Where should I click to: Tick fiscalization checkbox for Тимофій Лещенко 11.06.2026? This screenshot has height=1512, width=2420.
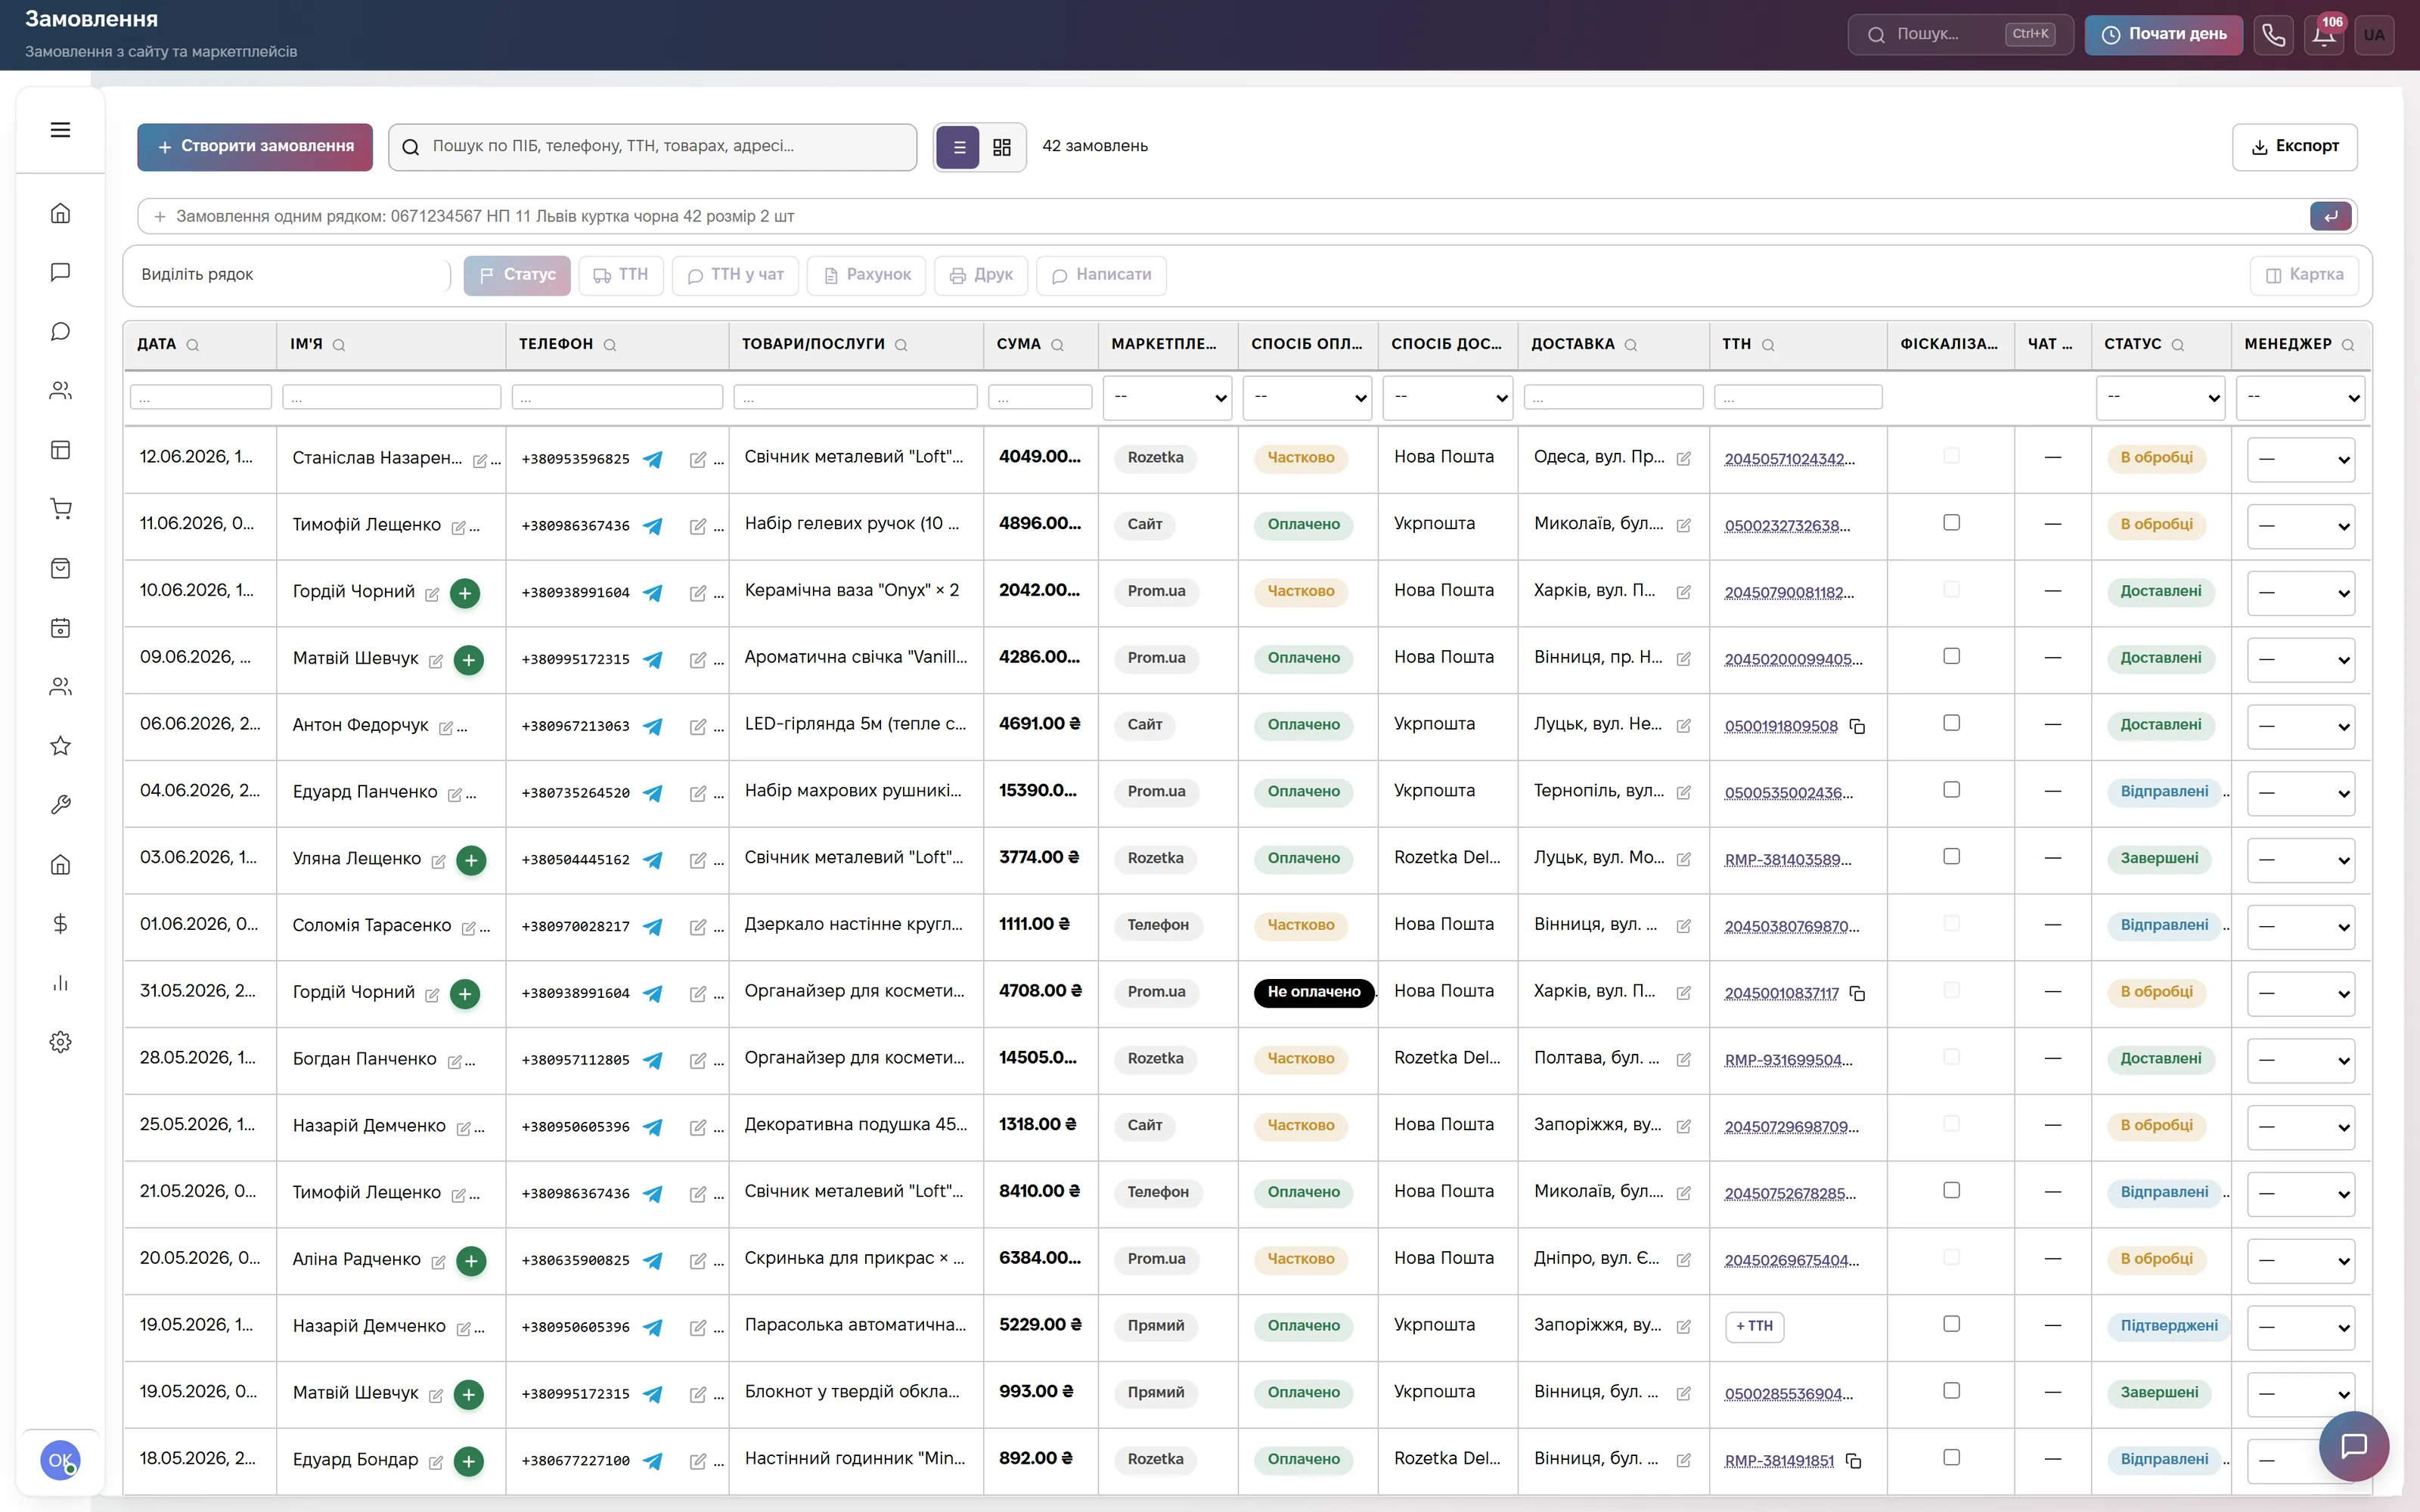pyautogui.click(x=1951, y=522)
